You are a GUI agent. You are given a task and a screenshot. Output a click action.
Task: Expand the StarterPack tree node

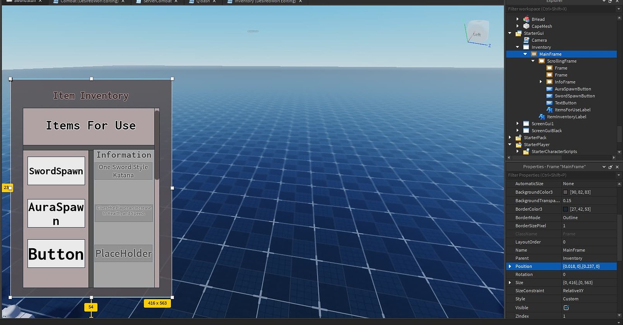click(x=510, y=138)
